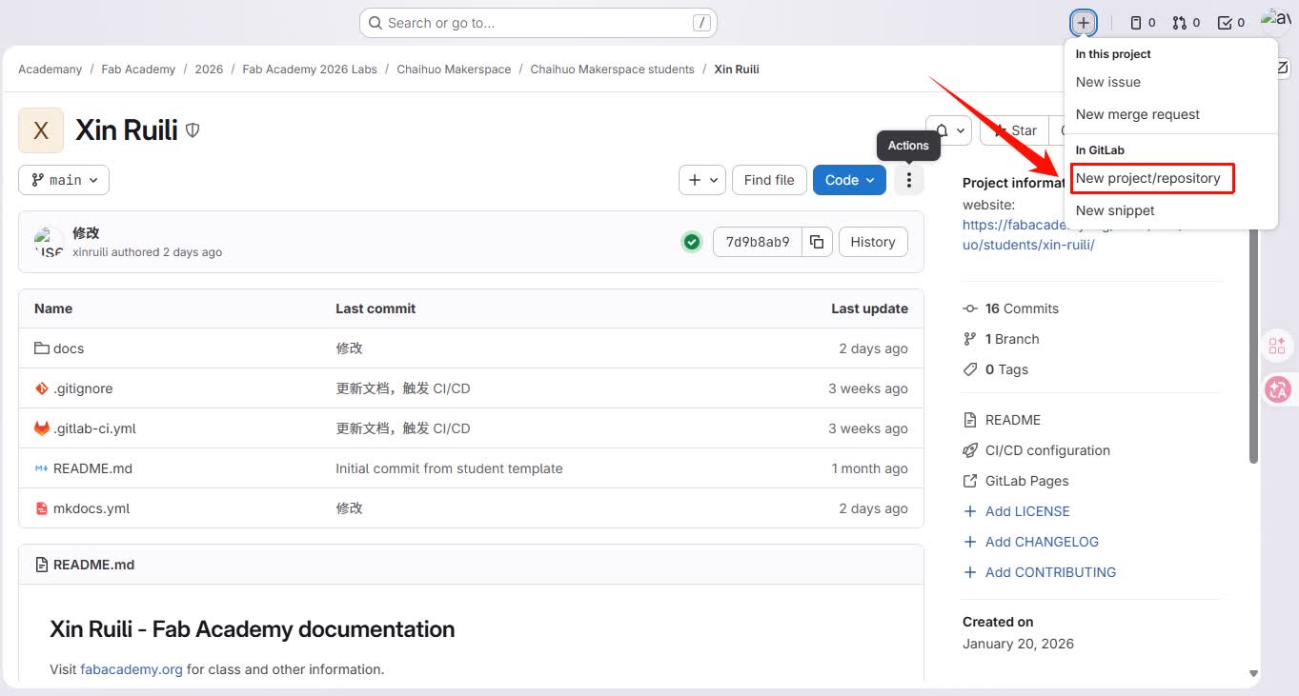Screen dimensions: 1299x696
Task: Choose New project/repository menu item
Action: coord(1148,178)
